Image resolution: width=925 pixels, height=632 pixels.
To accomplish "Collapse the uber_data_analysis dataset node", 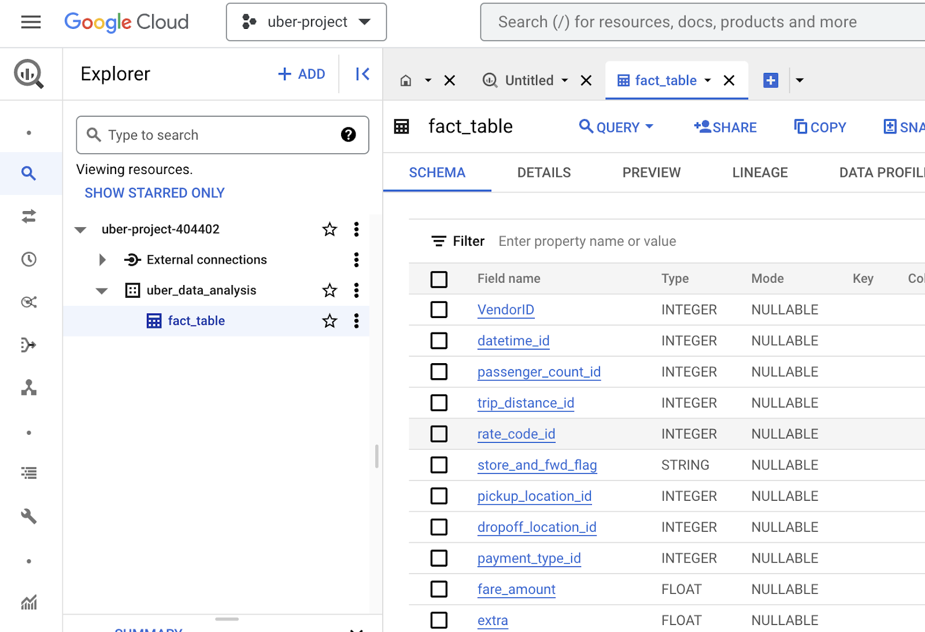I will (102, 291).
